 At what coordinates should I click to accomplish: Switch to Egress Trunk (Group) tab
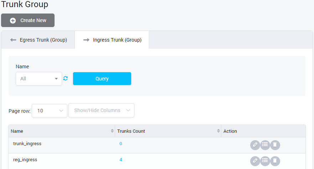click(x=38, y=40)
